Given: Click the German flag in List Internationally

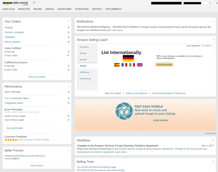Looking at the screenshot, I should tap(128, 58).
